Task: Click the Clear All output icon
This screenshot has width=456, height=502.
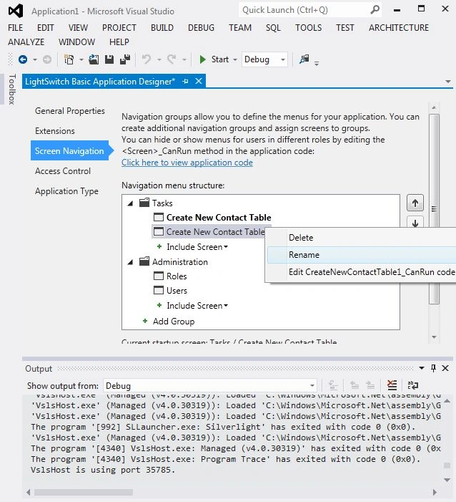Action: point(392,385)
